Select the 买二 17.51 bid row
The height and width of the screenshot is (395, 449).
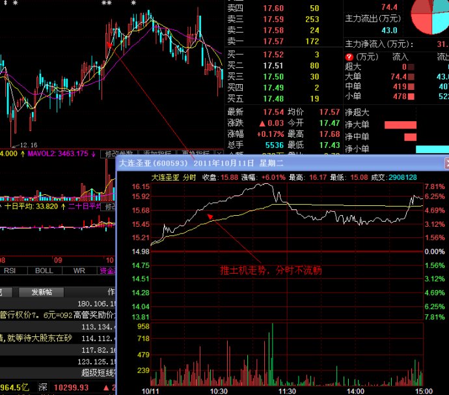click(273, 66)
